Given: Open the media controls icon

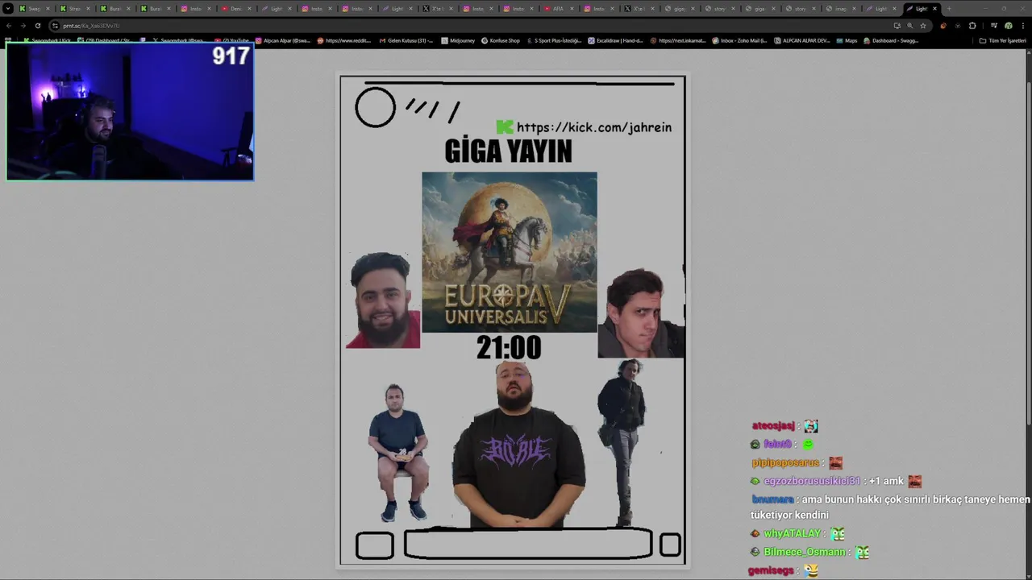Looking at the screenshot, I should (x=993, y=26).
